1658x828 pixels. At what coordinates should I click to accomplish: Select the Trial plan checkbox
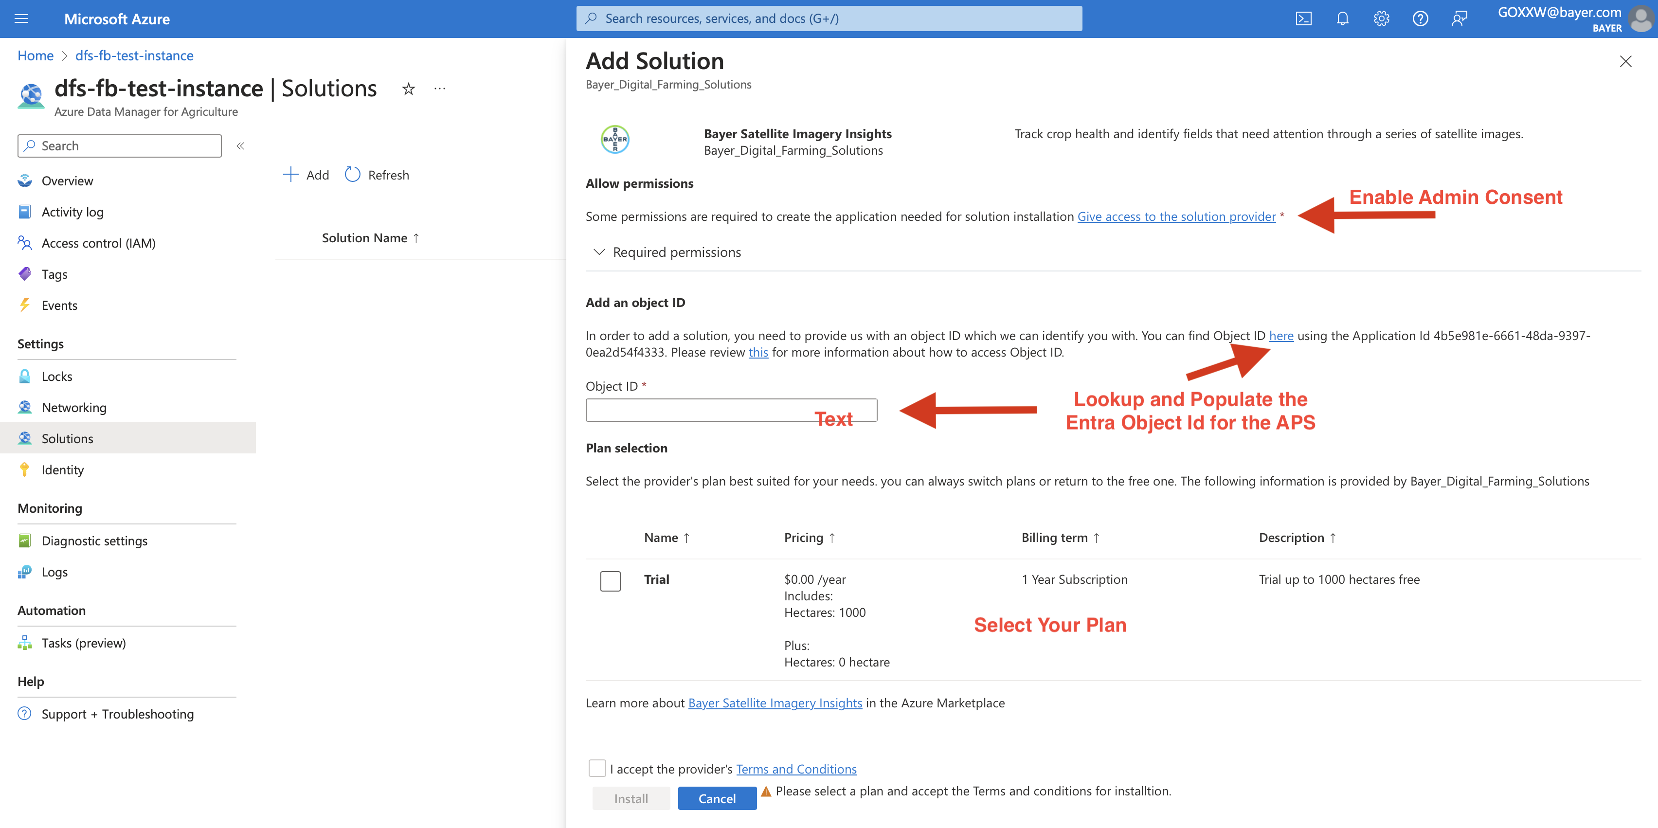610,581
